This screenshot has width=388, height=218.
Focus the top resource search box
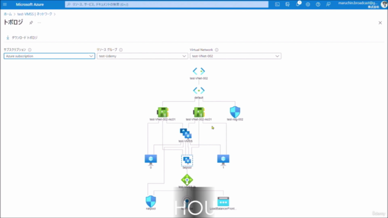(167, 4)
